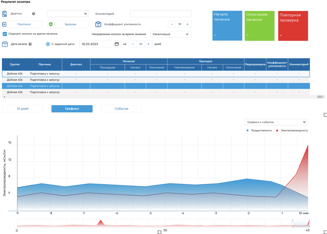Screen dimensions: 327x234
Task: Click the Здорова button
Action: click(68, 24)
